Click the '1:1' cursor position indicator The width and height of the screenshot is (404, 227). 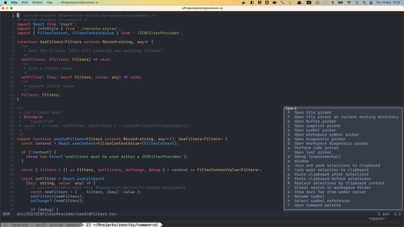[x=397, y=214]
